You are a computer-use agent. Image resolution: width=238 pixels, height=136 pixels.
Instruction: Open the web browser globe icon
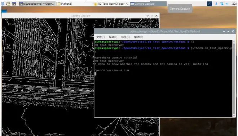[x=3, y=4]
